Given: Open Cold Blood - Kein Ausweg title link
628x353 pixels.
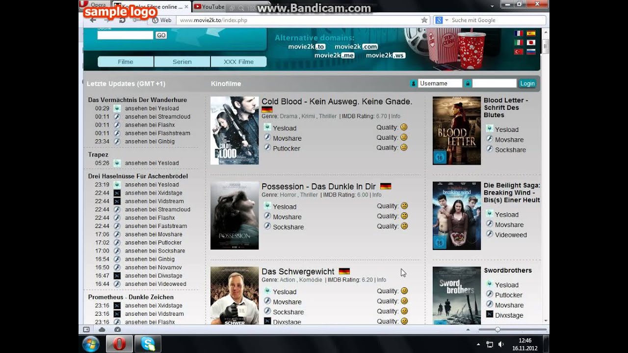Looking at the screenshot, I should tap(337, 101).
